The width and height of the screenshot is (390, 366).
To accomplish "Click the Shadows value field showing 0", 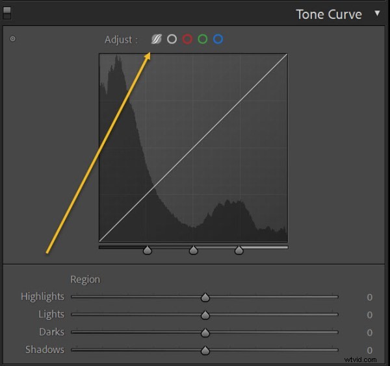I will [x=370, y=350].
